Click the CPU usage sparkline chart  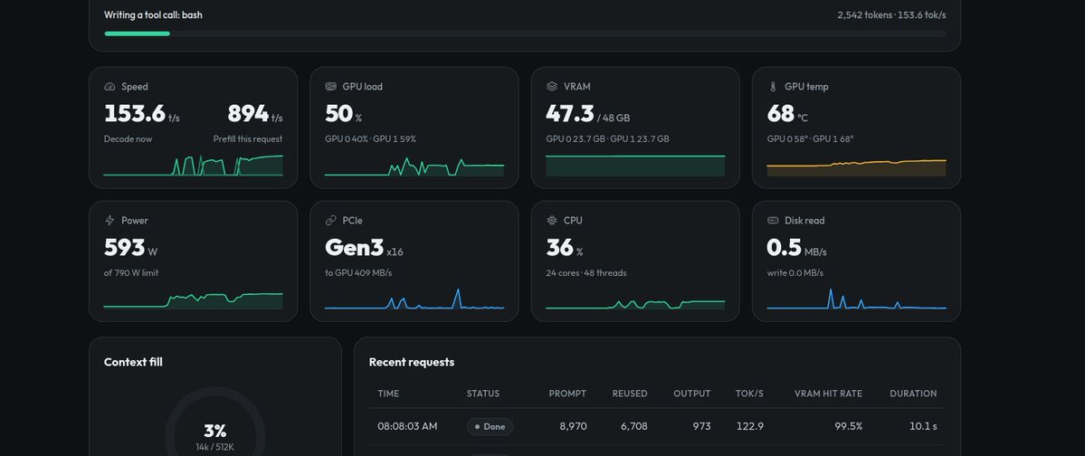pyautogui.click(x=635, y=305)
